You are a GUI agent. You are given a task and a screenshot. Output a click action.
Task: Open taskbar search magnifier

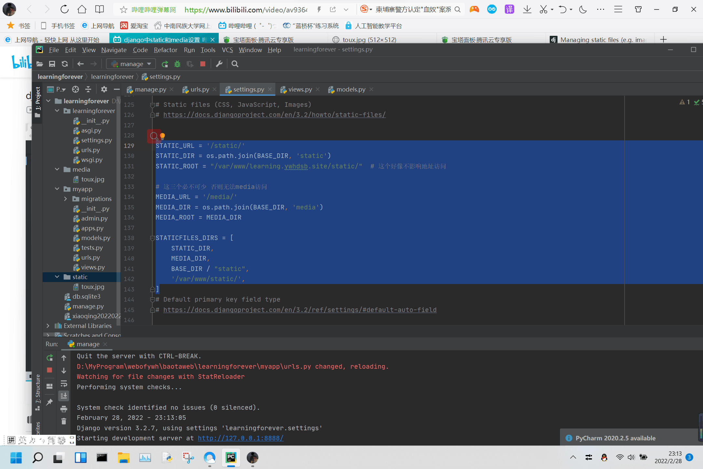click(x=38, y=458)
